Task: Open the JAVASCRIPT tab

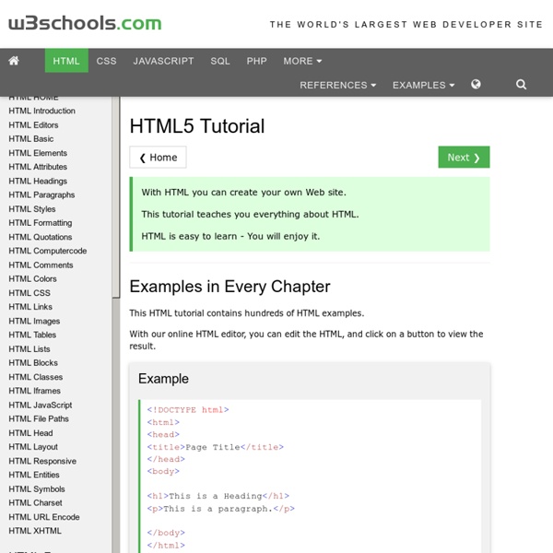Action: 164,61
